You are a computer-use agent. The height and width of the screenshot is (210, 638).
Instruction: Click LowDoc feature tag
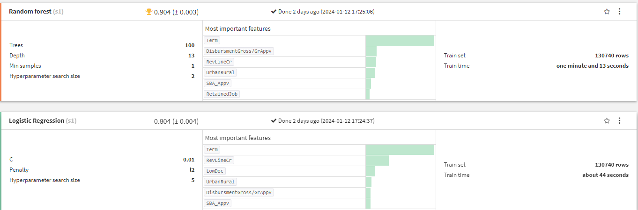(215, 171)
